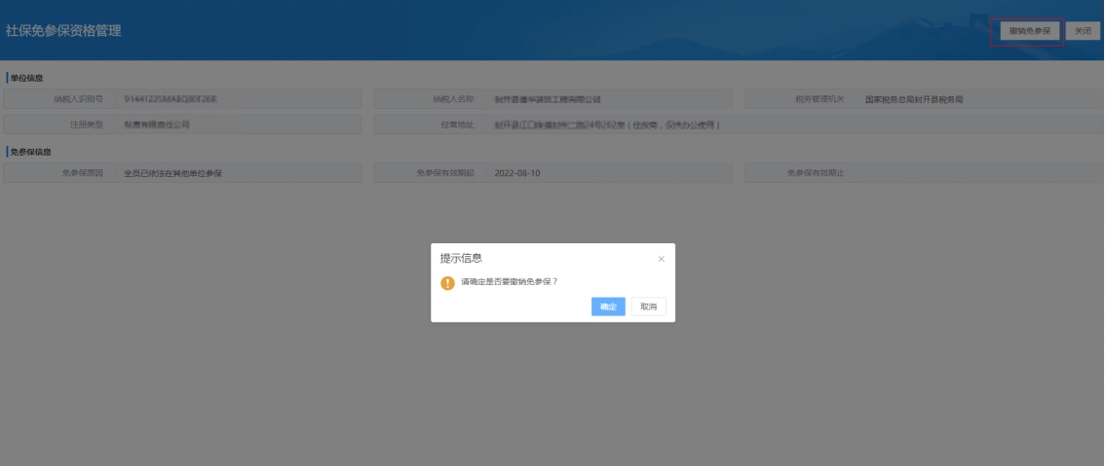Select the 注册类型 value field

(239, 125)
